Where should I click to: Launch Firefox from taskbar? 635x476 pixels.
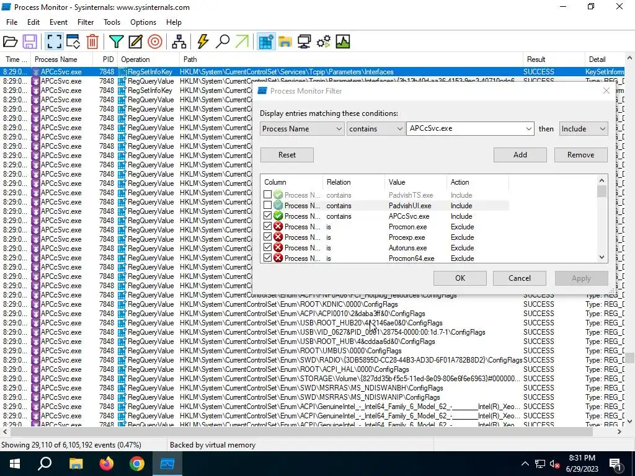tap(107, 464)
